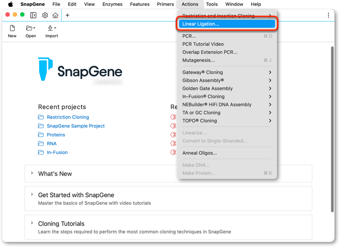This screenshot has width=352, height=247.
Task: Open the dropdown arrow beside Open
Action: point(34,28)
